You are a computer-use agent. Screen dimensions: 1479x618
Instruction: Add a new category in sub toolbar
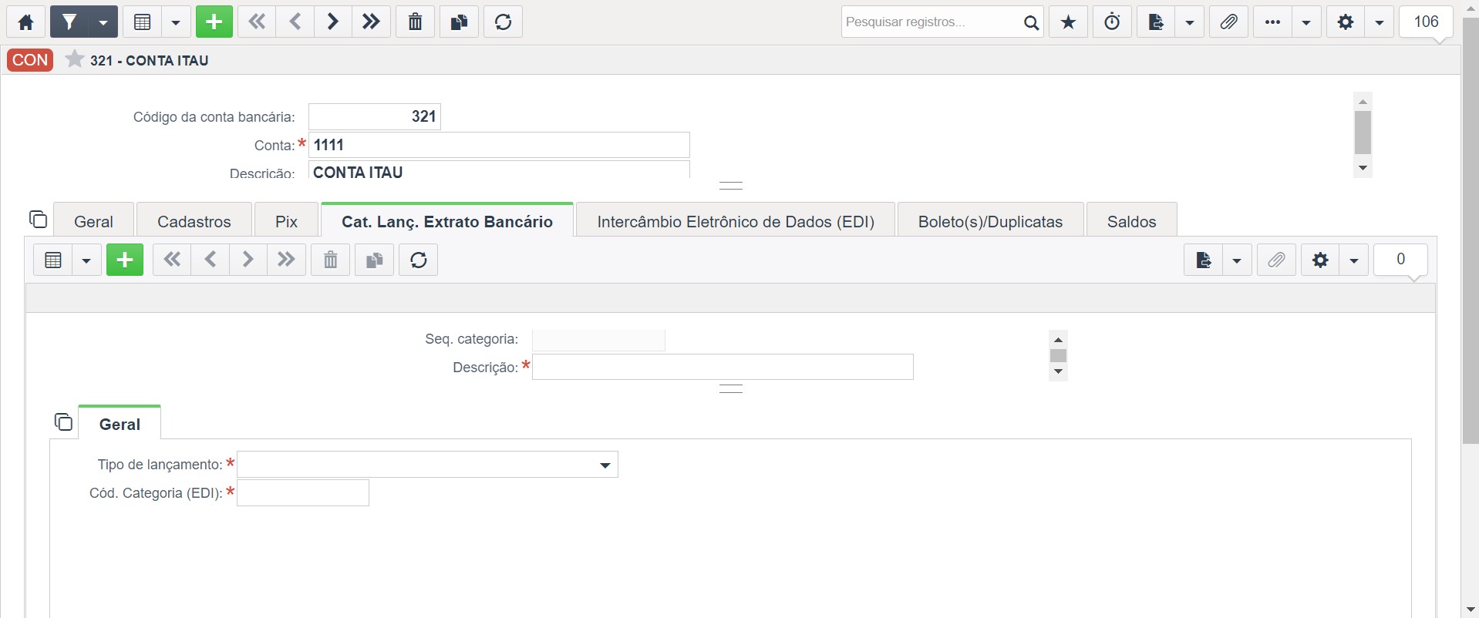[125, 260]
